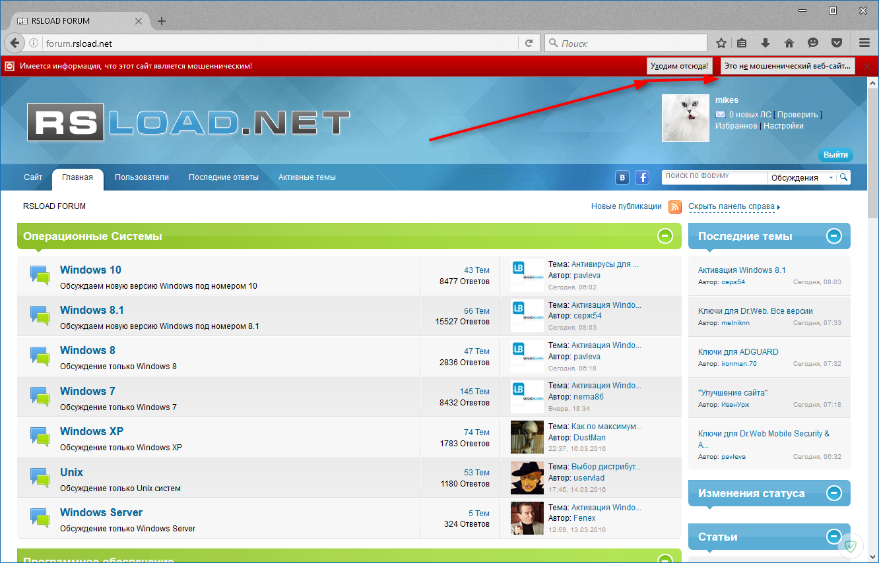This screenshot has width=879, height=563.
Task: Open the Настройки link
Action: (783, 126)
